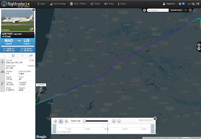Fast forward the flight playback
The image size is (201, 139).
pyautogui.click(x=66, y=121)
